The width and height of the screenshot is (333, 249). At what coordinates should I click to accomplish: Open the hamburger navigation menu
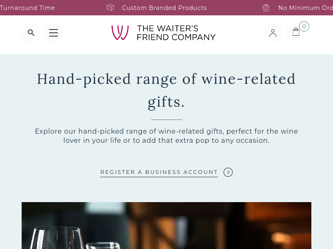(54, 33)
